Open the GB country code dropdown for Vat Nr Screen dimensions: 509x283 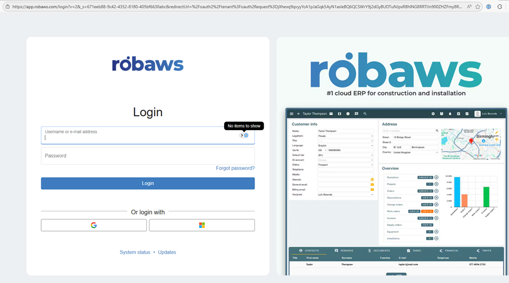[x=322, y=150]
